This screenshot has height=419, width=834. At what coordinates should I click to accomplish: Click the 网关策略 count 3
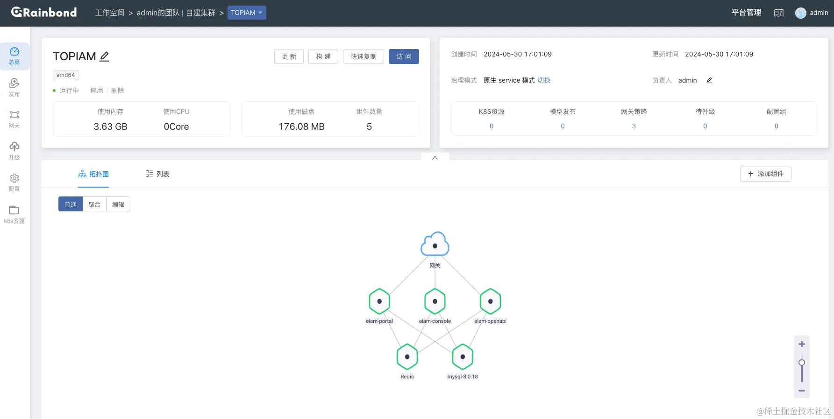(634, 126)
